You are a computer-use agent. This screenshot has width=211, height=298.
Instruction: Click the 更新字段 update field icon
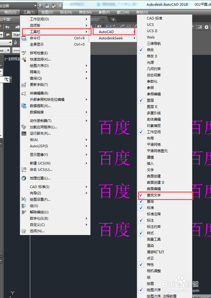tap(24, 85)
